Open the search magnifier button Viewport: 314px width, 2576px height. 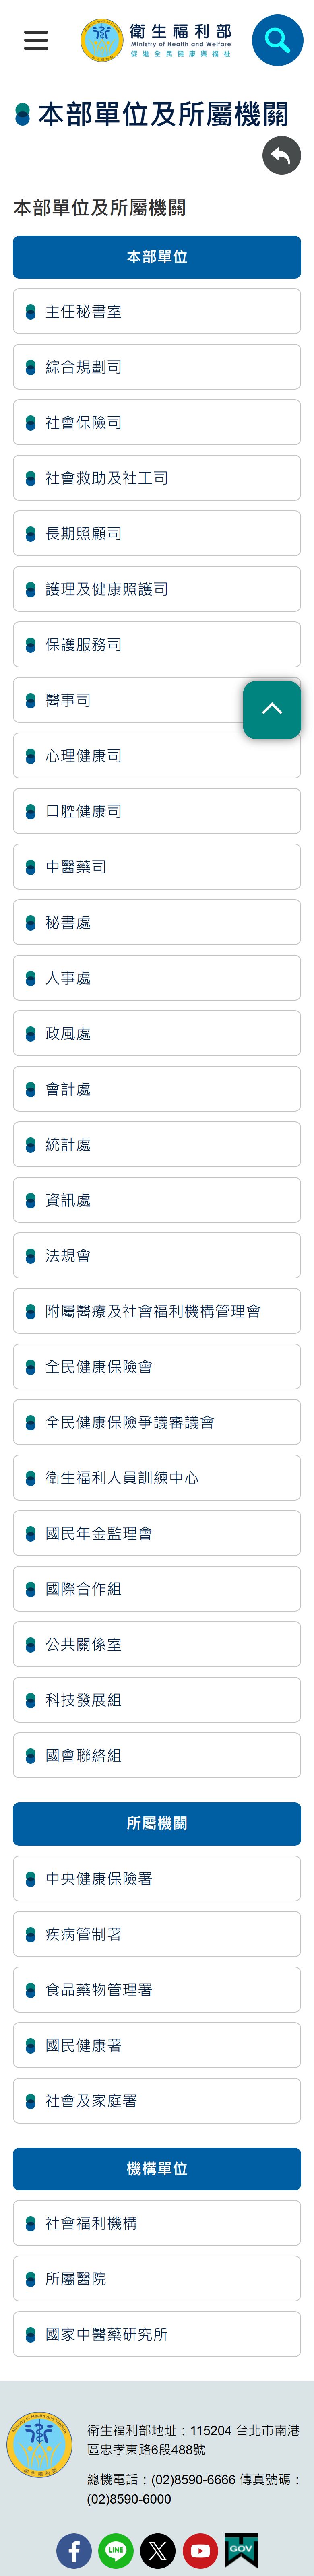[277, 40]
